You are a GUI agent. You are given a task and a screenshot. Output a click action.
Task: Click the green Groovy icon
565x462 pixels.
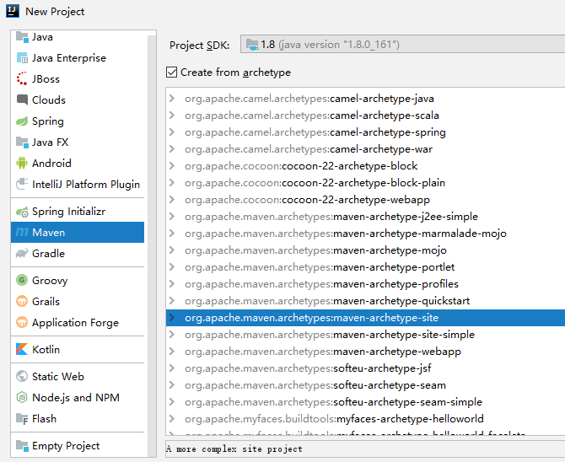click(22, 280)
